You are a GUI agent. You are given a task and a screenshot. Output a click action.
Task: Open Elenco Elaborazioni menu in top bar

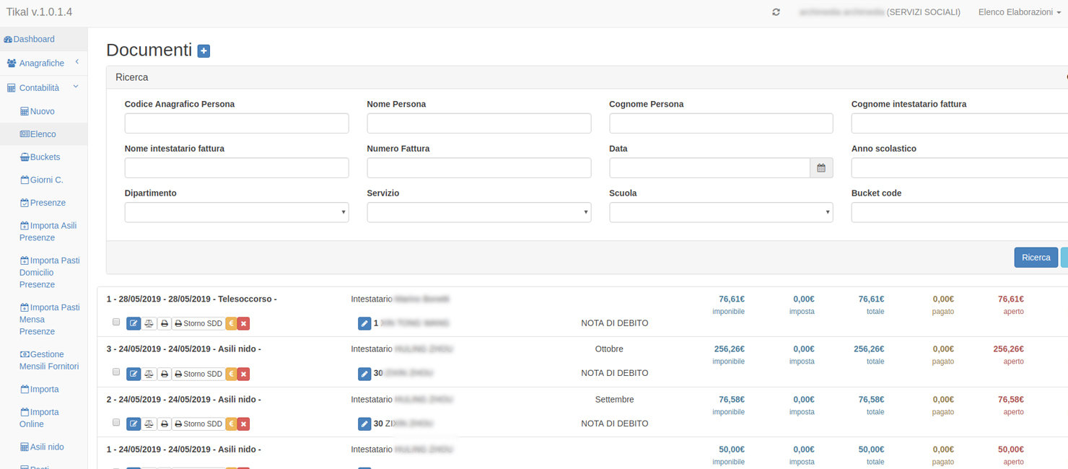1019,12
